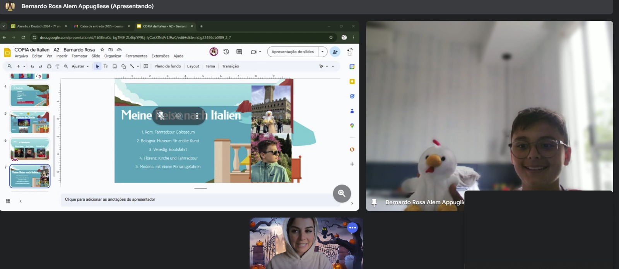Select the text box tool
This screenshot has height=269, width=619.
tap(106, 66)
